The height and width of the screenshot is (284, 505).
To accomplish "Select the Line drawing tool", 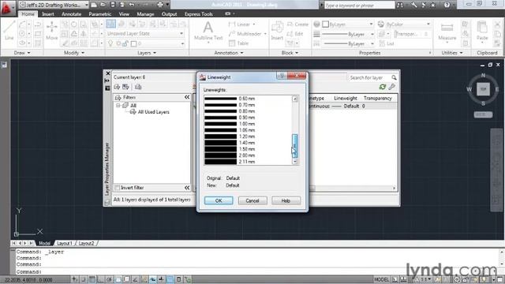I will (x=9, y=30).
